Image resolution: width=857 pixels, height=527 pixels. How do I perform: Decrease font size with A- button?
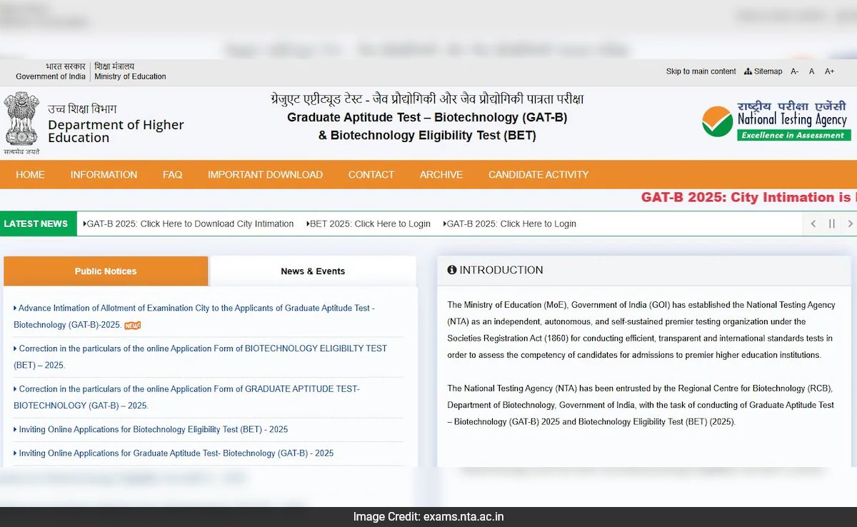tap(794, 71)
